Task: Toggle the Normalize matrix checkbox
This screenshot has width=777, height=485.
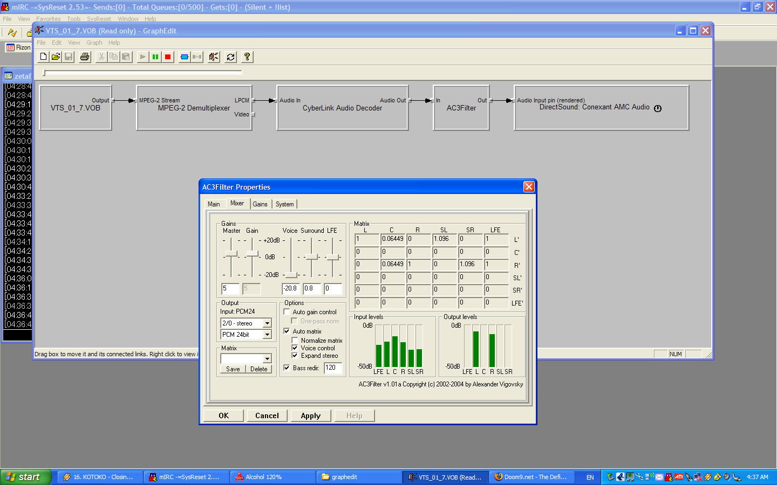Action: [x=295, y=341]
